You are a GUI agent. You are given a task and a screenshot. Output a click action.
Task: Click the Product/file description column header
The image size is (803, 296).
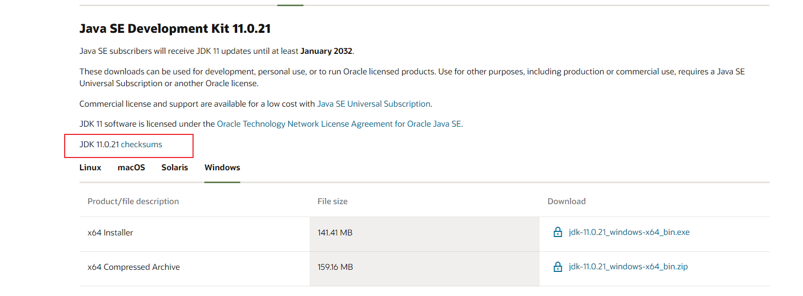(x=133, y=202)
